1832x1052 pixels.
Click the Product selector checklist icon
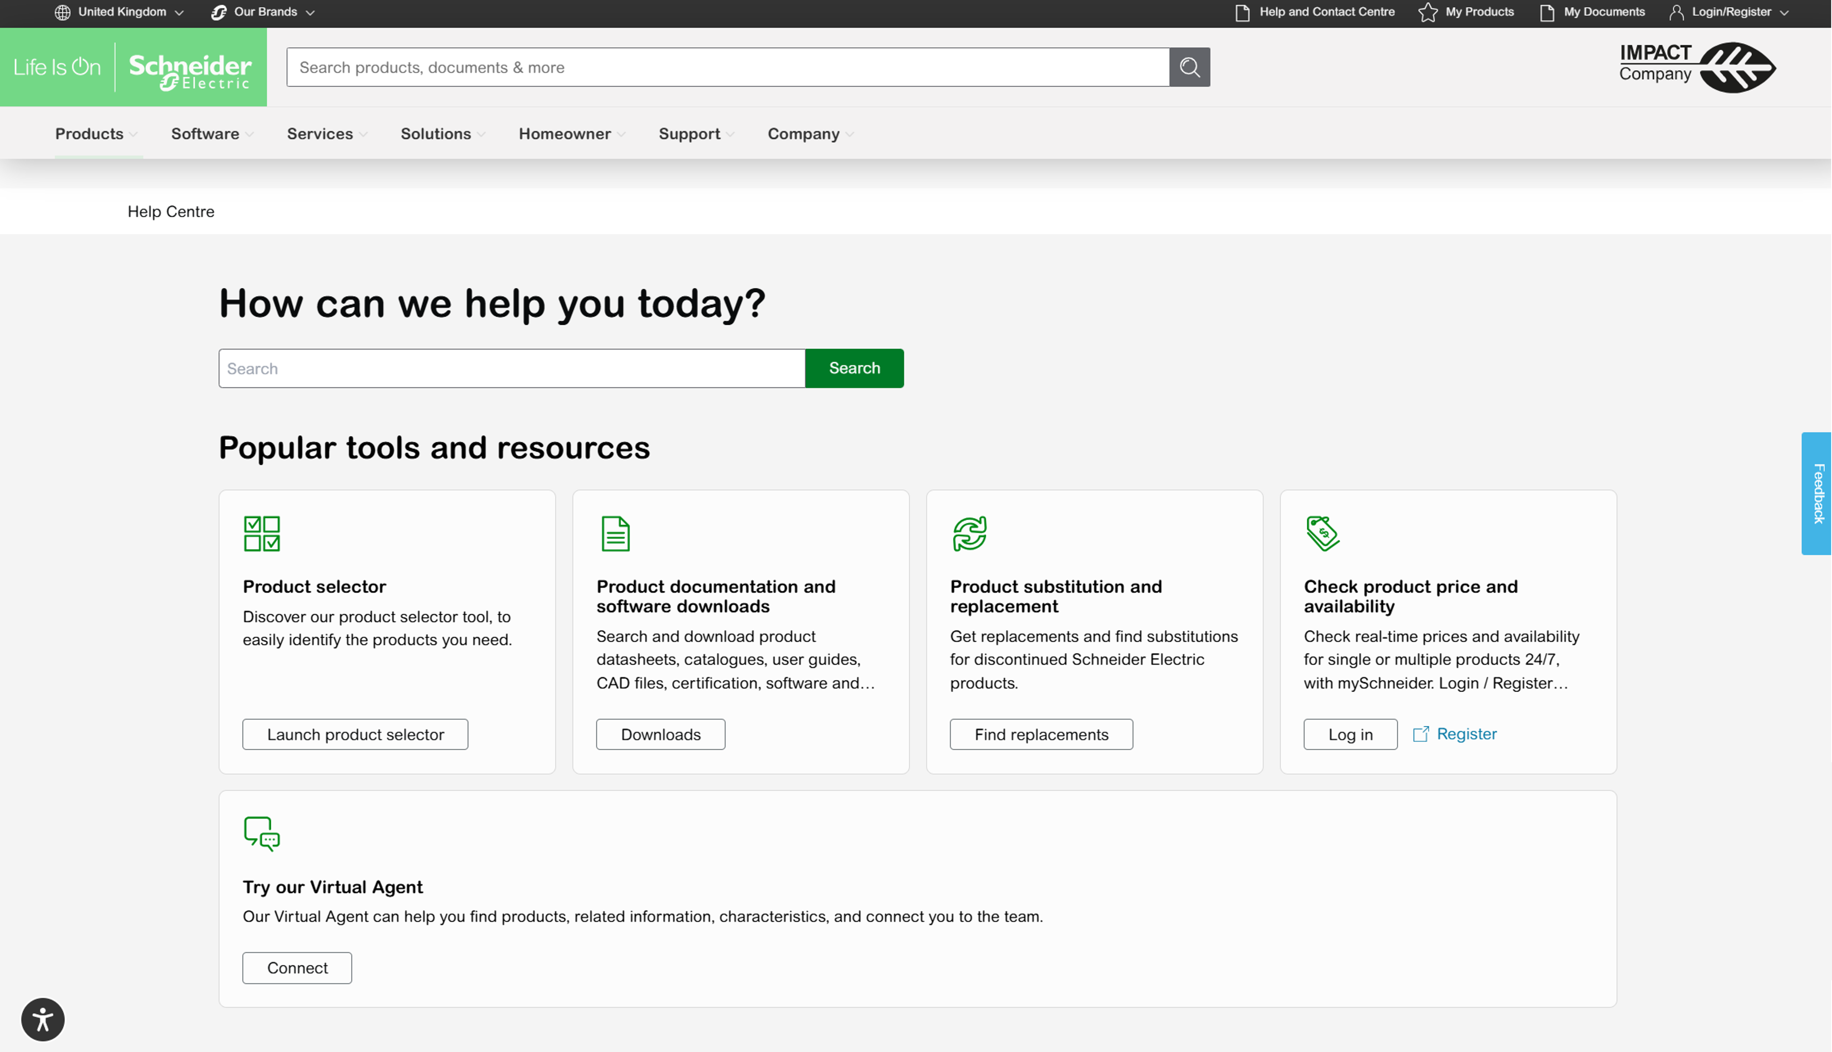point(262,533)
